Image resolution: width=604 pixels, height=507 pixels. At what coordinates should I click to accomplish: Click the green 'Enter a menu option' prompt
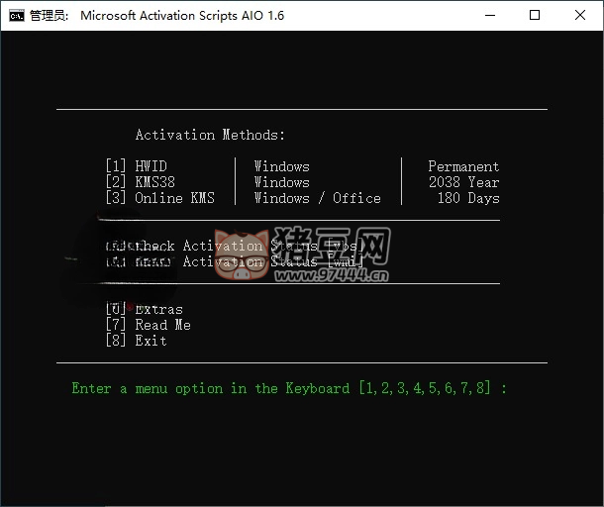point(289,388)
